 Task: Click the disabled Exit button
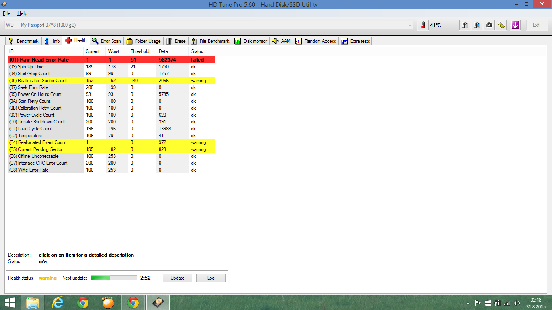tap(536, 25)
